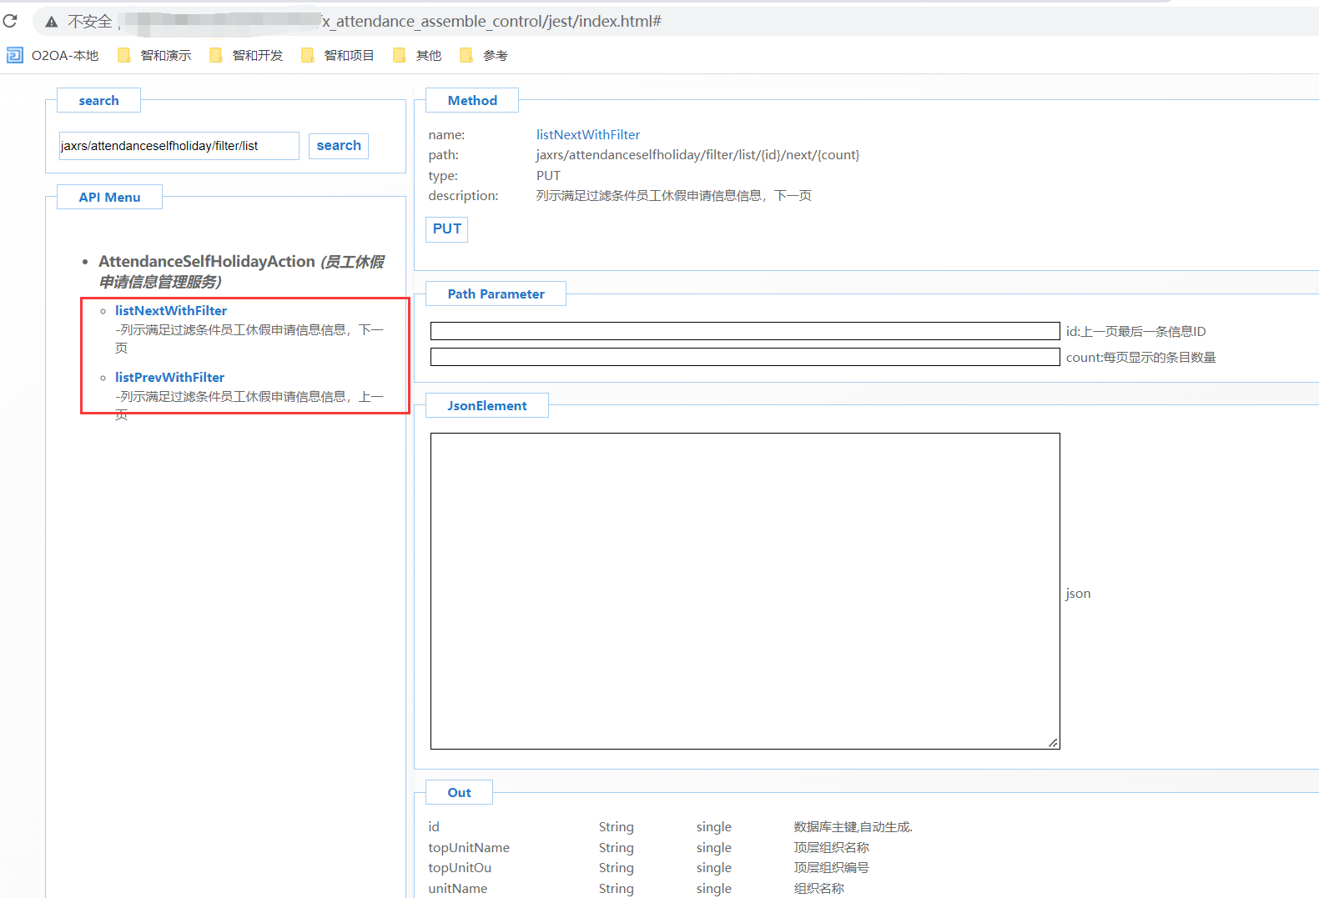1319x898 pixels.
Task: Click the browser reload icon
Action: (x=10, y=21)
